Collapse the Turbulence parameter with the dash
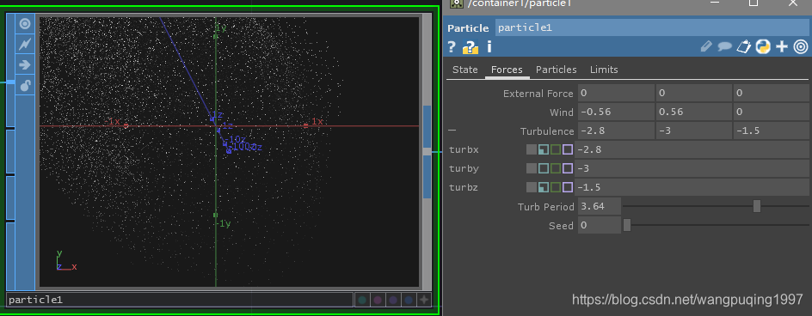The width and height of the screenshot is (812, 316). pos(452,131)
